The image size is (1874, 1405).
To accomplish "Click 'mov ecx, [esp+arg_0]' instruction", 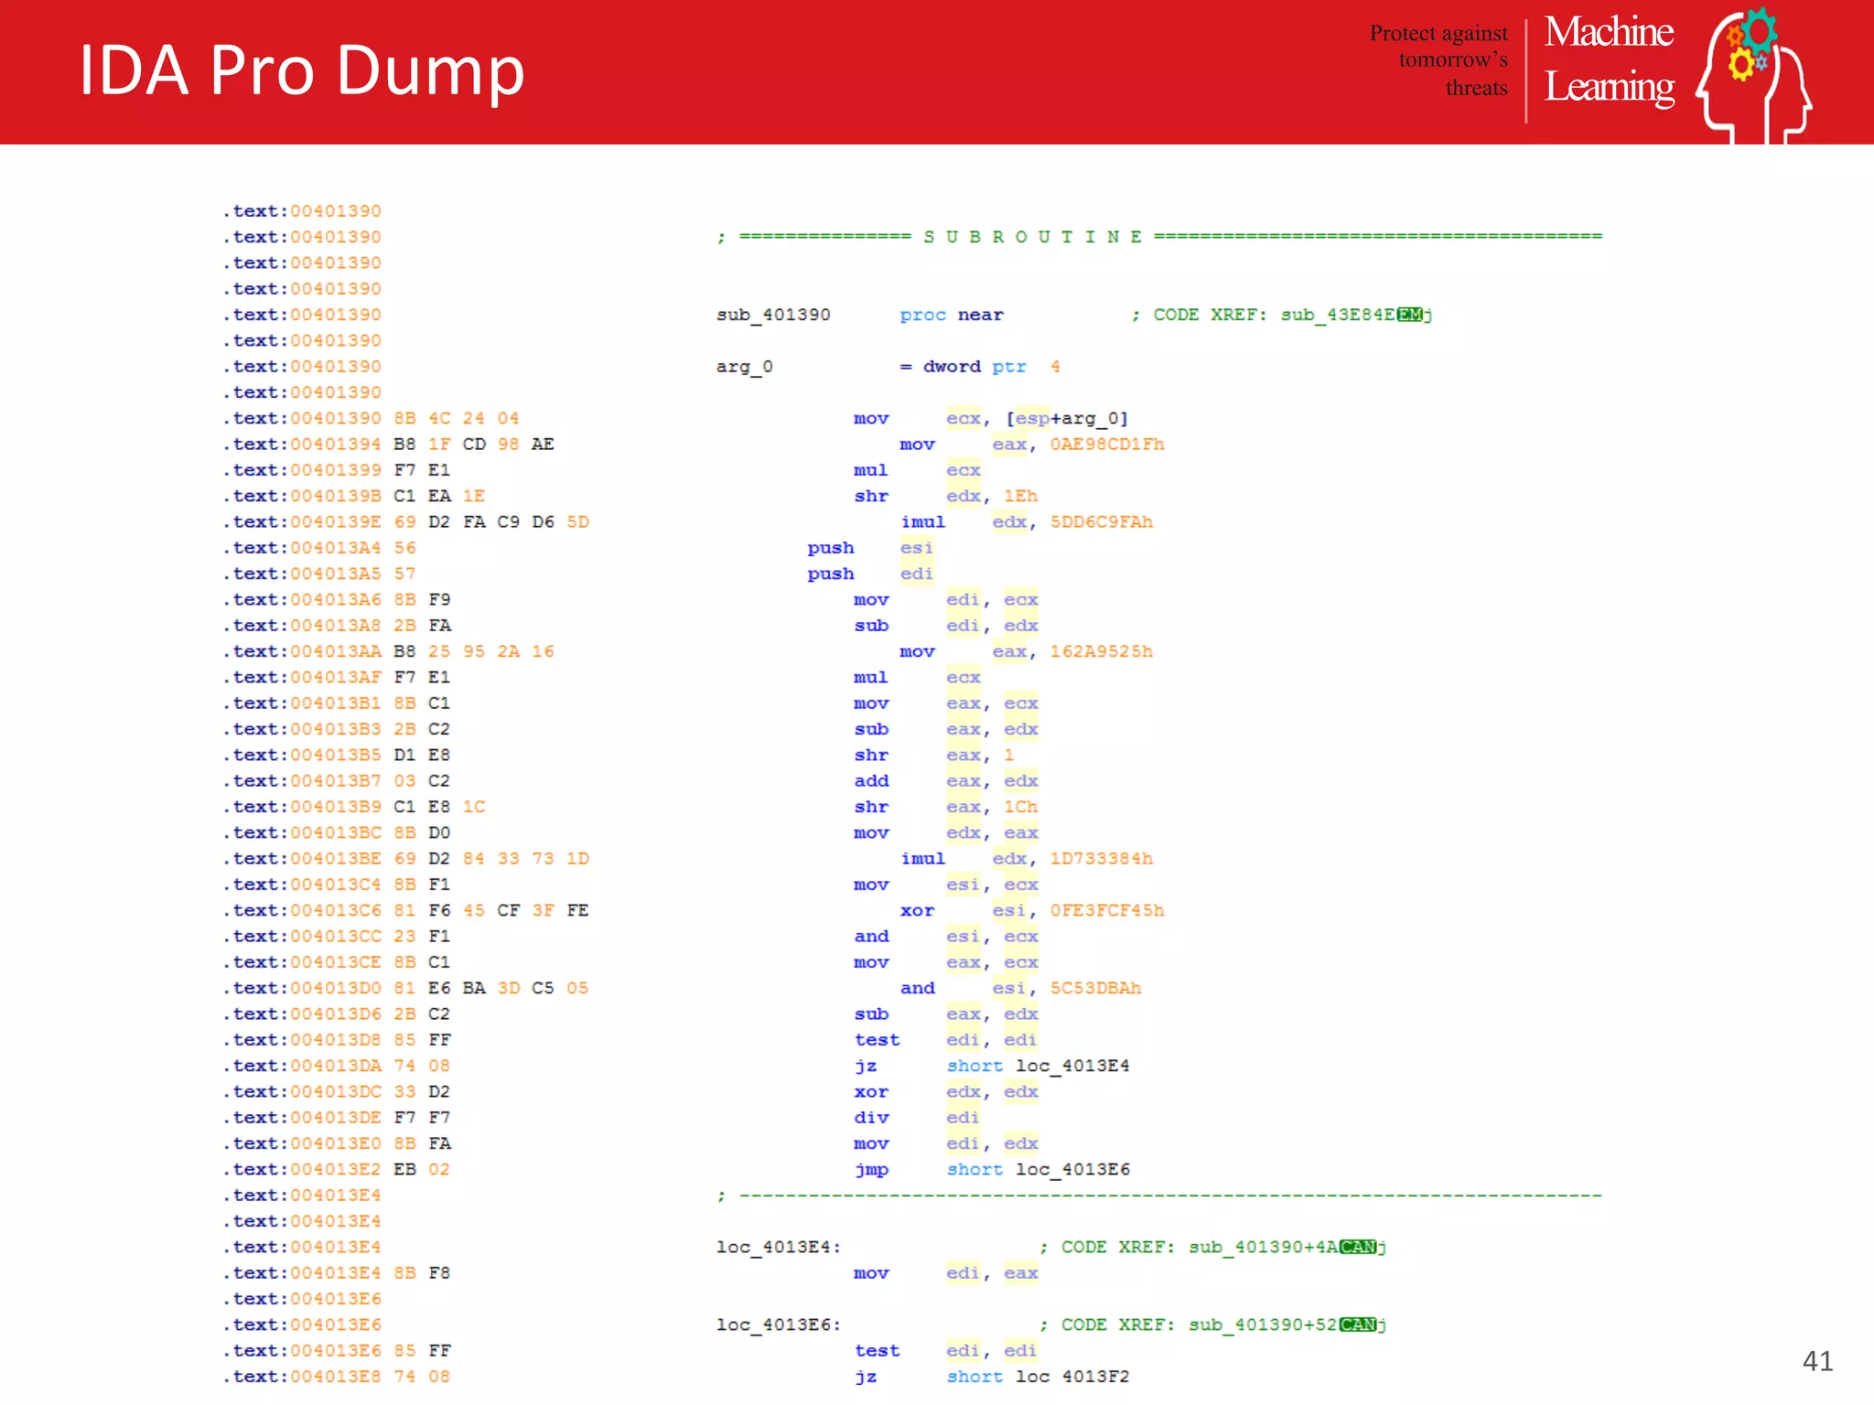I will (x=991, y=419).
